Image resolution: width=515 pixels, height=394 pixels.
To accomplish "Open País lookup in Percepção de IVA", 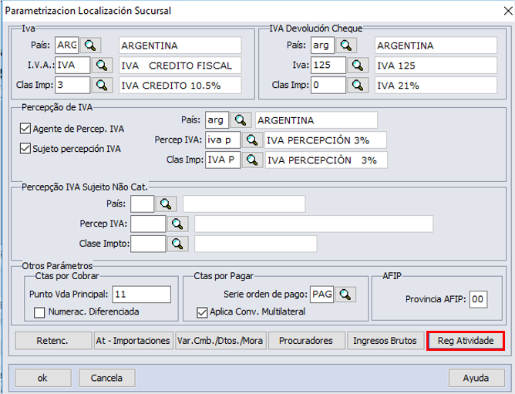I will click(x=241, y=120).
